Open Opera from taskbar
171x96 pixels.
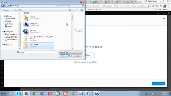(x=50, y=94)
